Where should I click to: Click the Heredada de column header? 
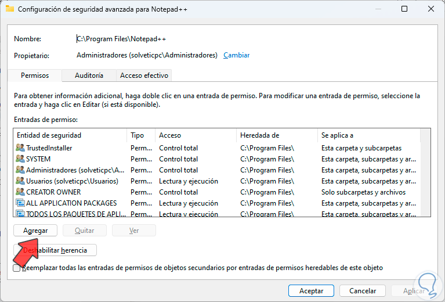tap(276, 135)
